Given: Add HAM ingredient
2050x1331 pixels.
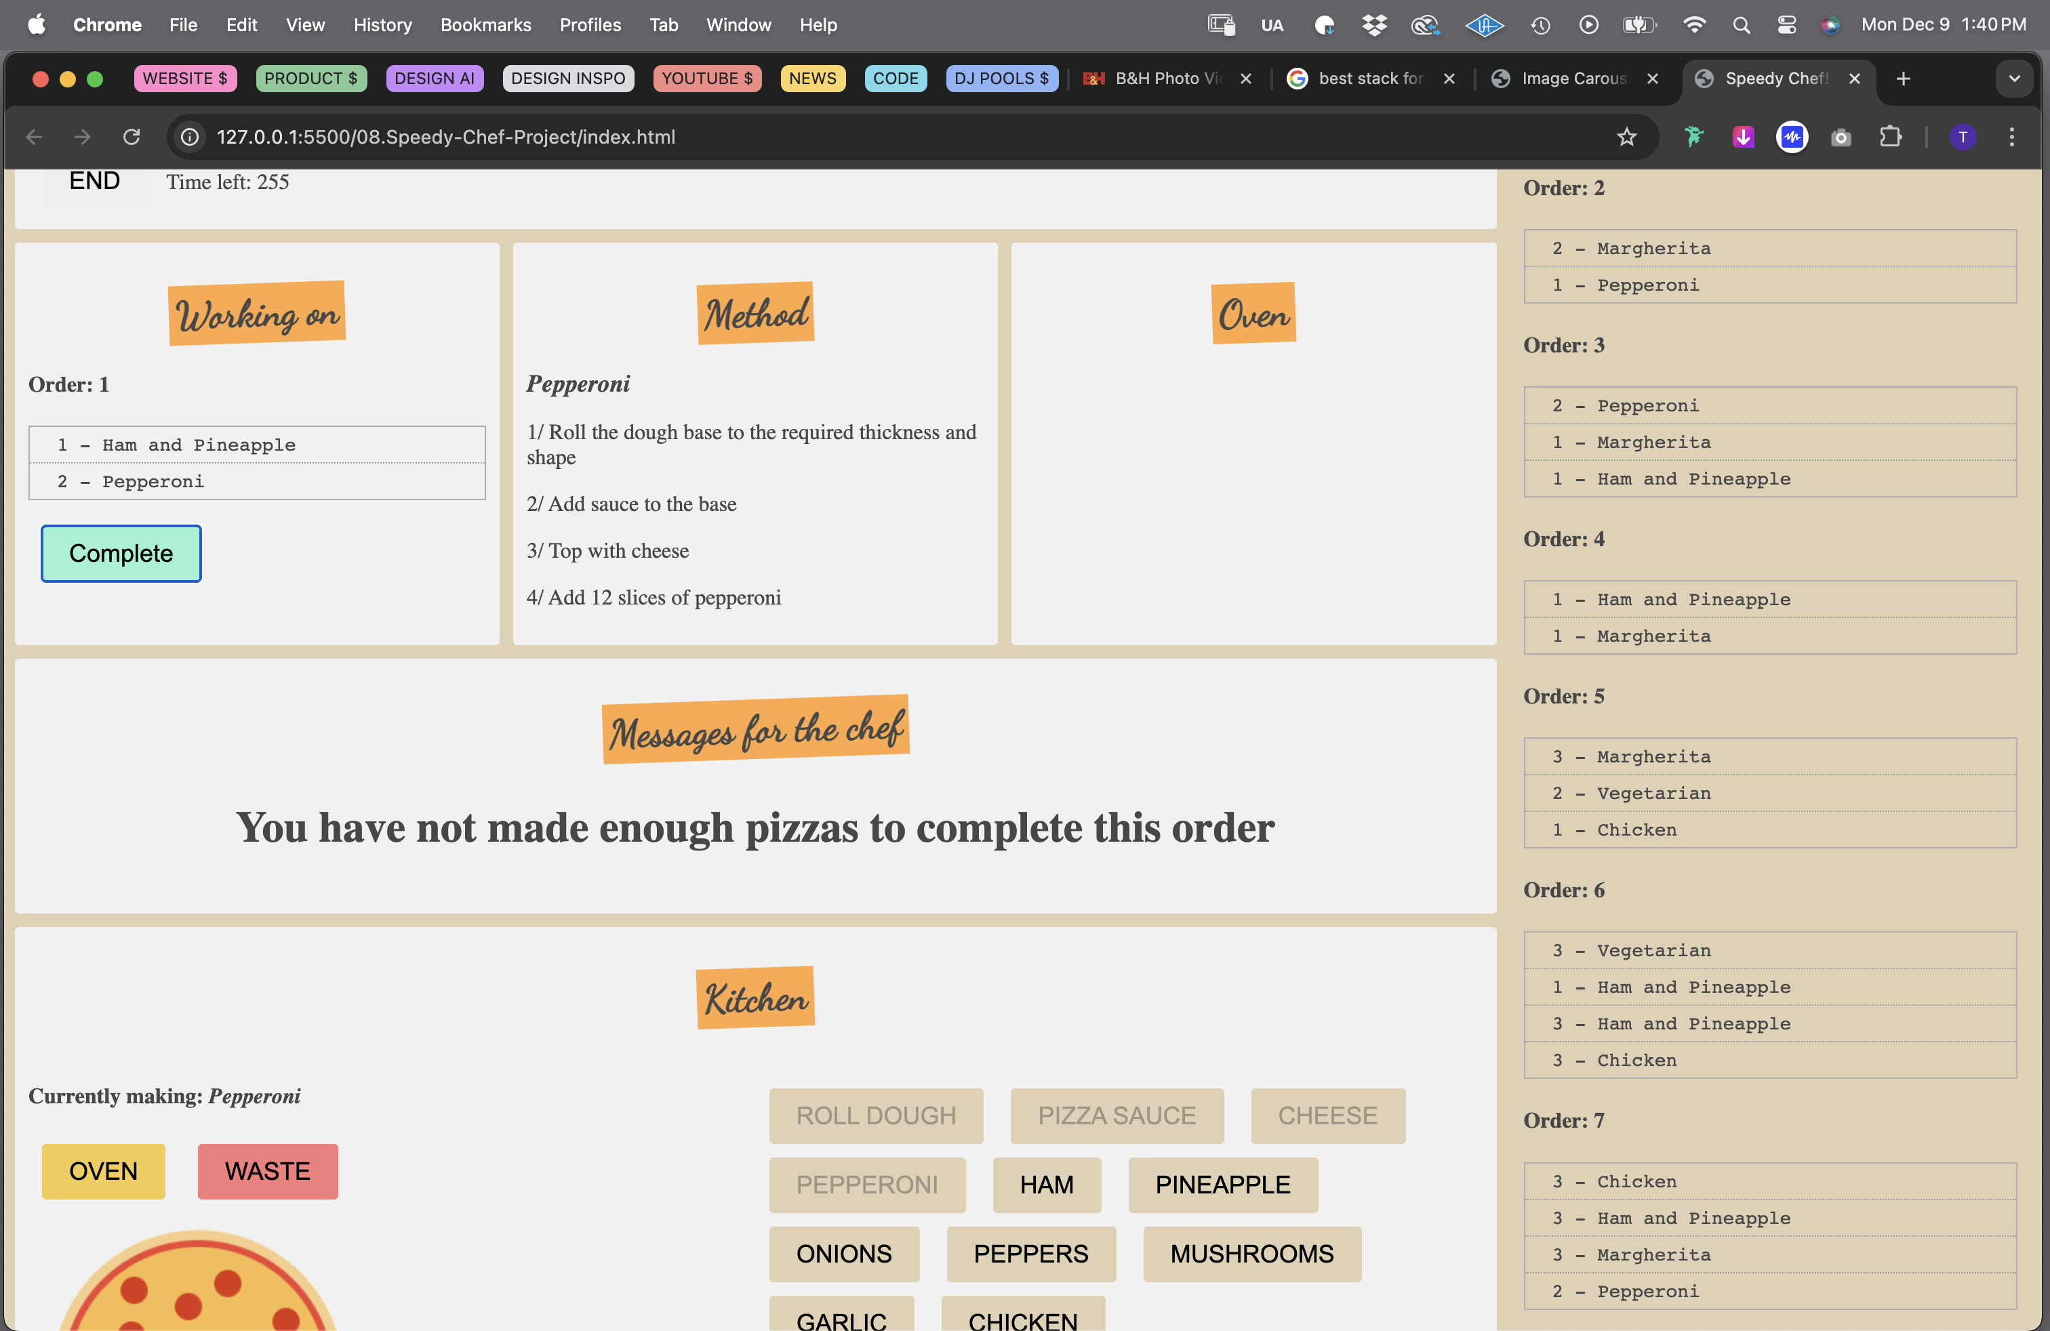Looking at the screenshot, I should pyautogui.click(x=1047, y=1185).
